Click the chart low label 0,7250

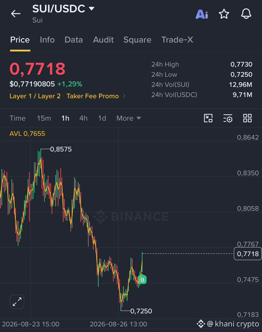pos(141,311)
